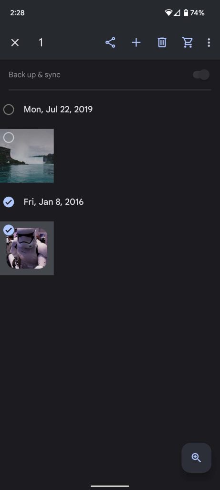Tap the battery icon in status bar

[x=186, y=13]
